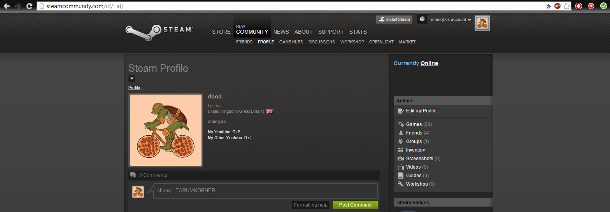Open the GAME HUBS submenu item
The height and width of the screenshot is (212, 610).
coord(291,42)
